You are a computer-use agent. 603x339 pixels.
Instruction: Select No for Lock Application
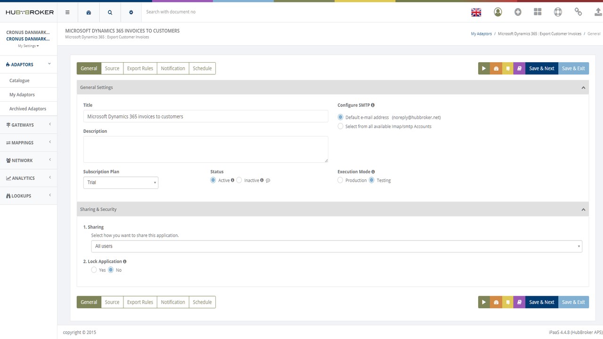(111, 270)
